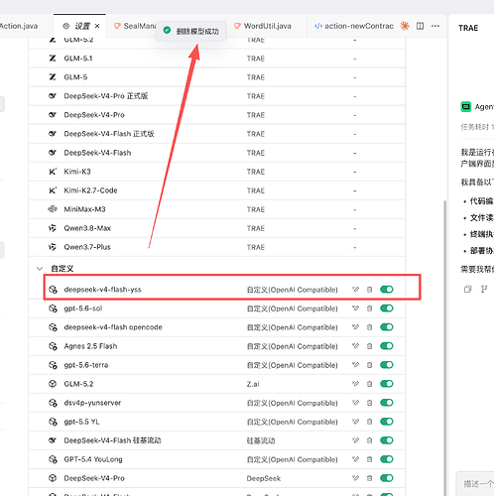Open the action-newContrac tab
Screen dimensions: 494x496
(354, 26)
